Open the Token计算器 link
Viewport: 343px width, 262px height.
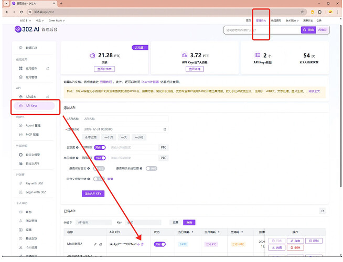[150, 82]
